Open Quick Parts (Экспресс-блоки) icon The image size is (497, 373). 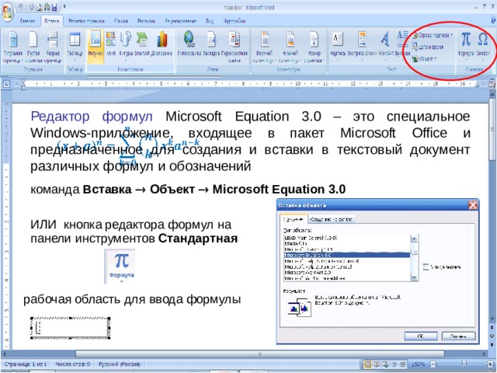pyautogui.click(x=362, y=45)
